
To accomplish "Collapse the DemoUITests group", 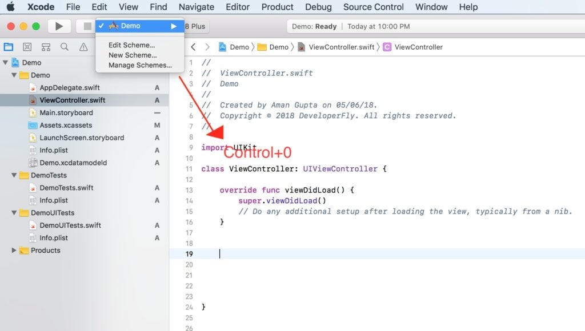I will coord(14,213).
